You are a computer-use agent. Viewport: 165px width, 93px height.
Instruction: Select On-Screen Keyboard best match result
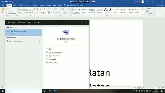(x=24, y=32)
